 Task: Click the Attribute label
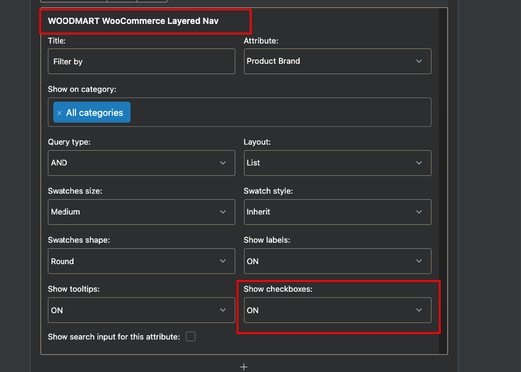tap(261, 41)
